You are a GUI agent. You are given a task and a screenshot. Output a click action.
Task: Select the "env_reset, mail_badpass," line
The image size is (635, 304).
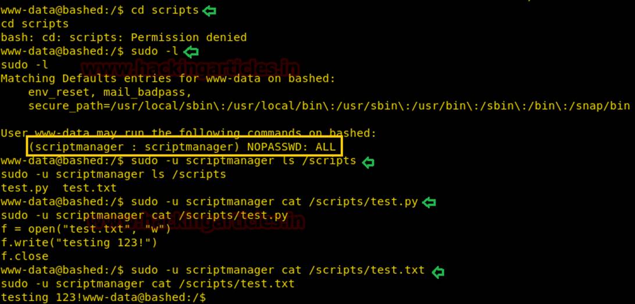pyautogui.click(x=109, y=92)
